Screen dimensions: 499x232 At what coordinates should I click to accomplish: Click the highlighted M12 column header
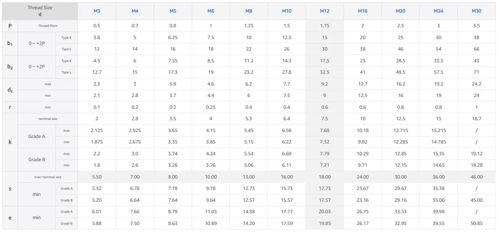324,11
